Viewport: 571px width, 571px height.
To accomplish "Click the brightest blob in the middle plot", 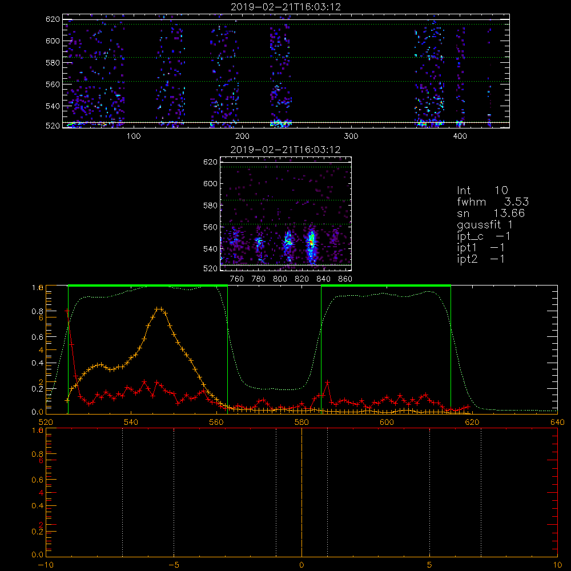I will click(311, 242).
